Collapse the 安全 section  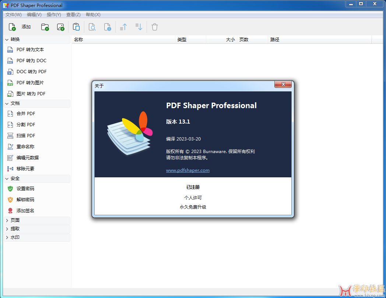[7, 179]
